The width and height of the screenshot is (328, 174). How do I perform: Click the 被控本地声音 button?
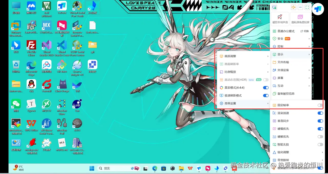pyautogui.click(x=280, y=19)
